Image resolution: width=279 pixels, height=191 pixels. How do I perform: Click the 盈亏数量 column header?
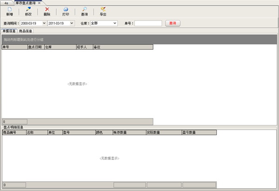(199, 132)
